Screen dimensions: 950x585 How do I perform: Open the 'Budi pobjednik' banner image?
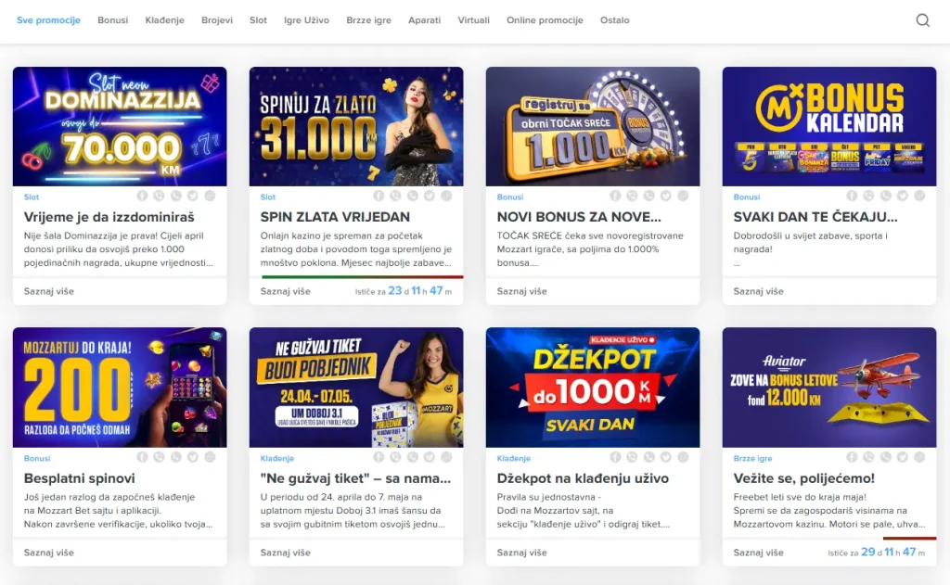pos(356,388)
